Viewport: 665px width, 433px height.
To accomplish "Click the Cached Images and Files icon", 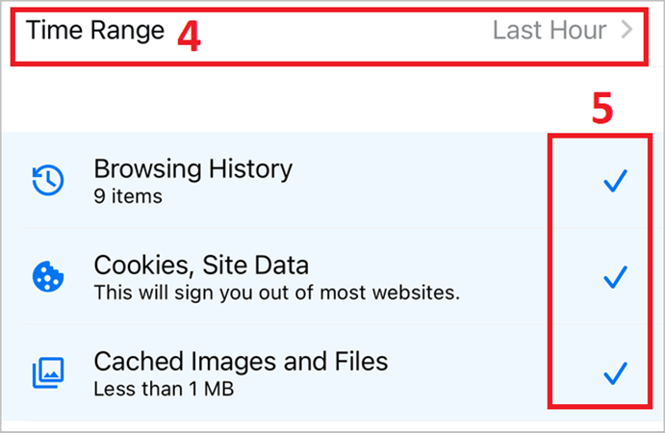I will [47, 372].
